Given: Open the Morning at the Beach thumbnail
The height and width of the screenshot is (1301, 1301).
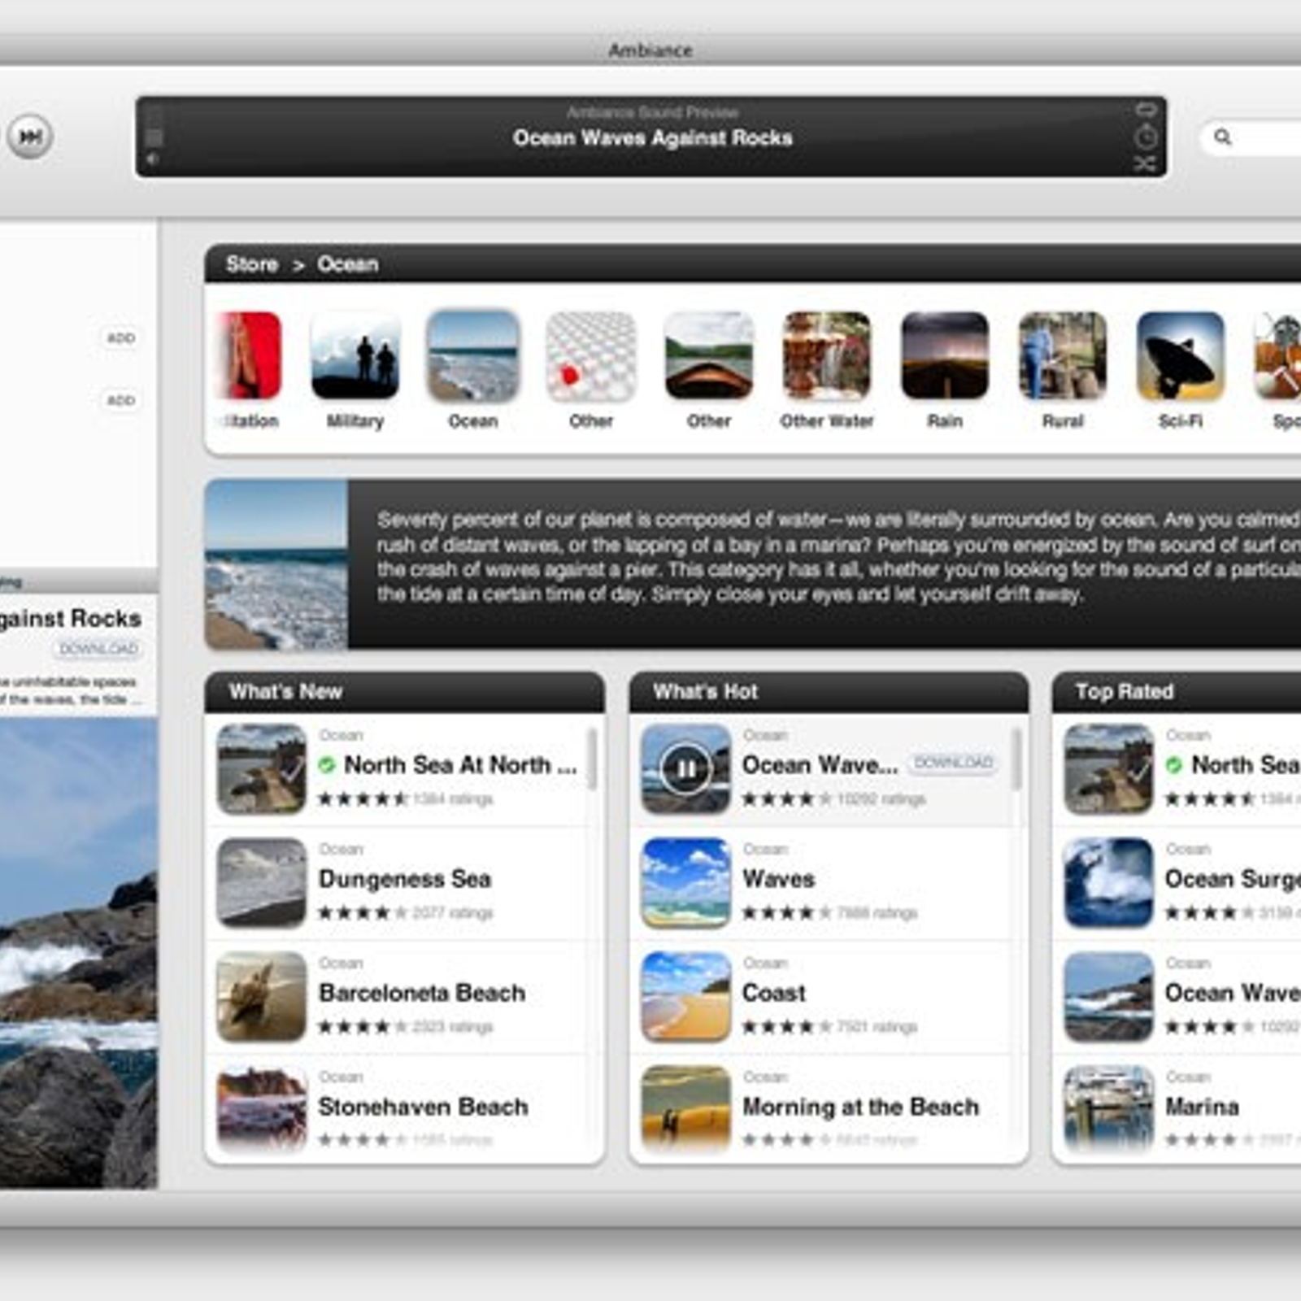Looking at the screenshot, I should (686, 1107).
